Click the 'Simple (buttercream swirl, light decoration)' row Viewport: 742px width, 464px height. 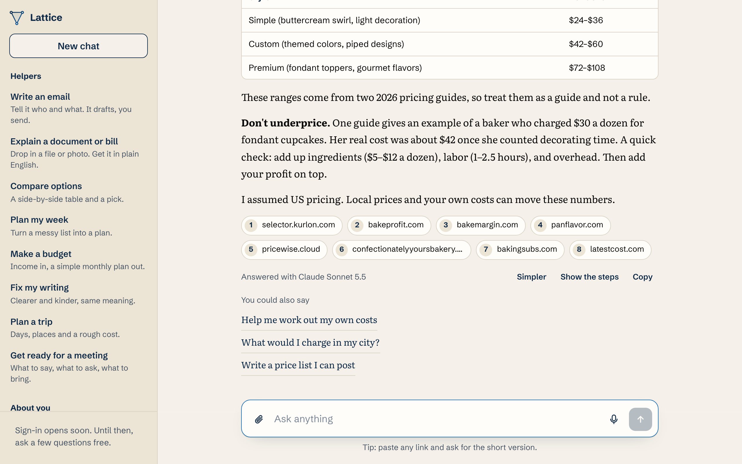450,20
